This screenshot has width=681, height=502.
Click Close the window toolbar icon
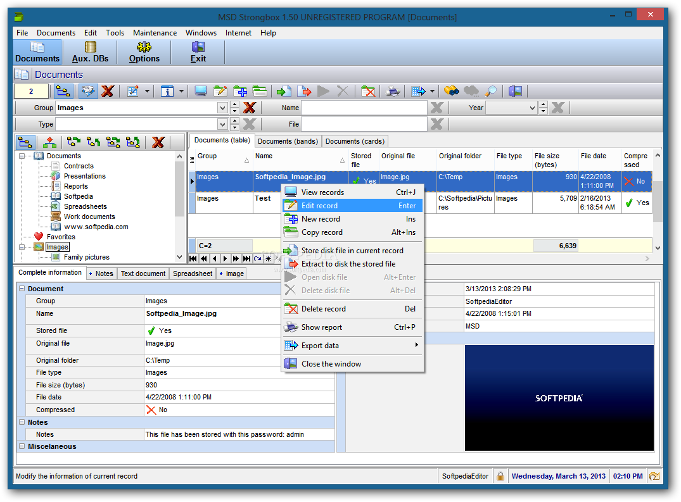515,91
